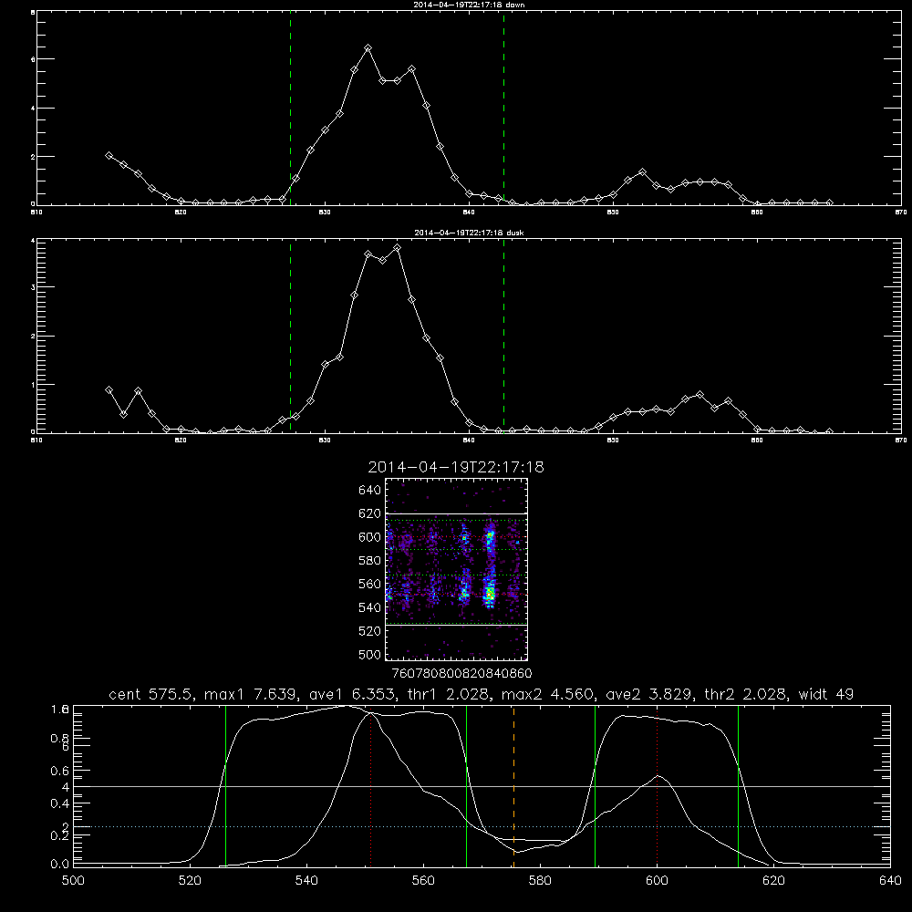Click the first diamond point of dawn curve
The height and width of the screenshot is (912, 912).
point(109,155)
